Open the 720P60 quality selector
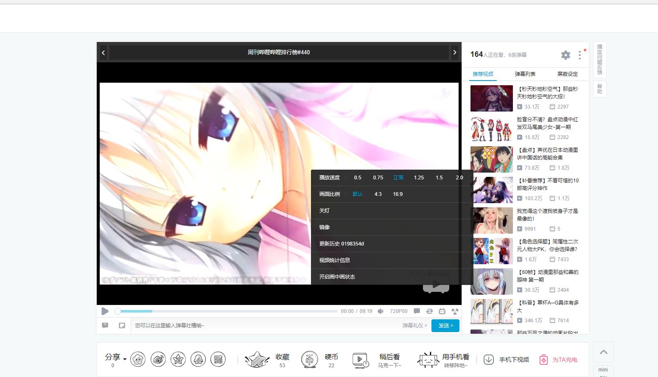The image size is (658, 377). (398, 311)
